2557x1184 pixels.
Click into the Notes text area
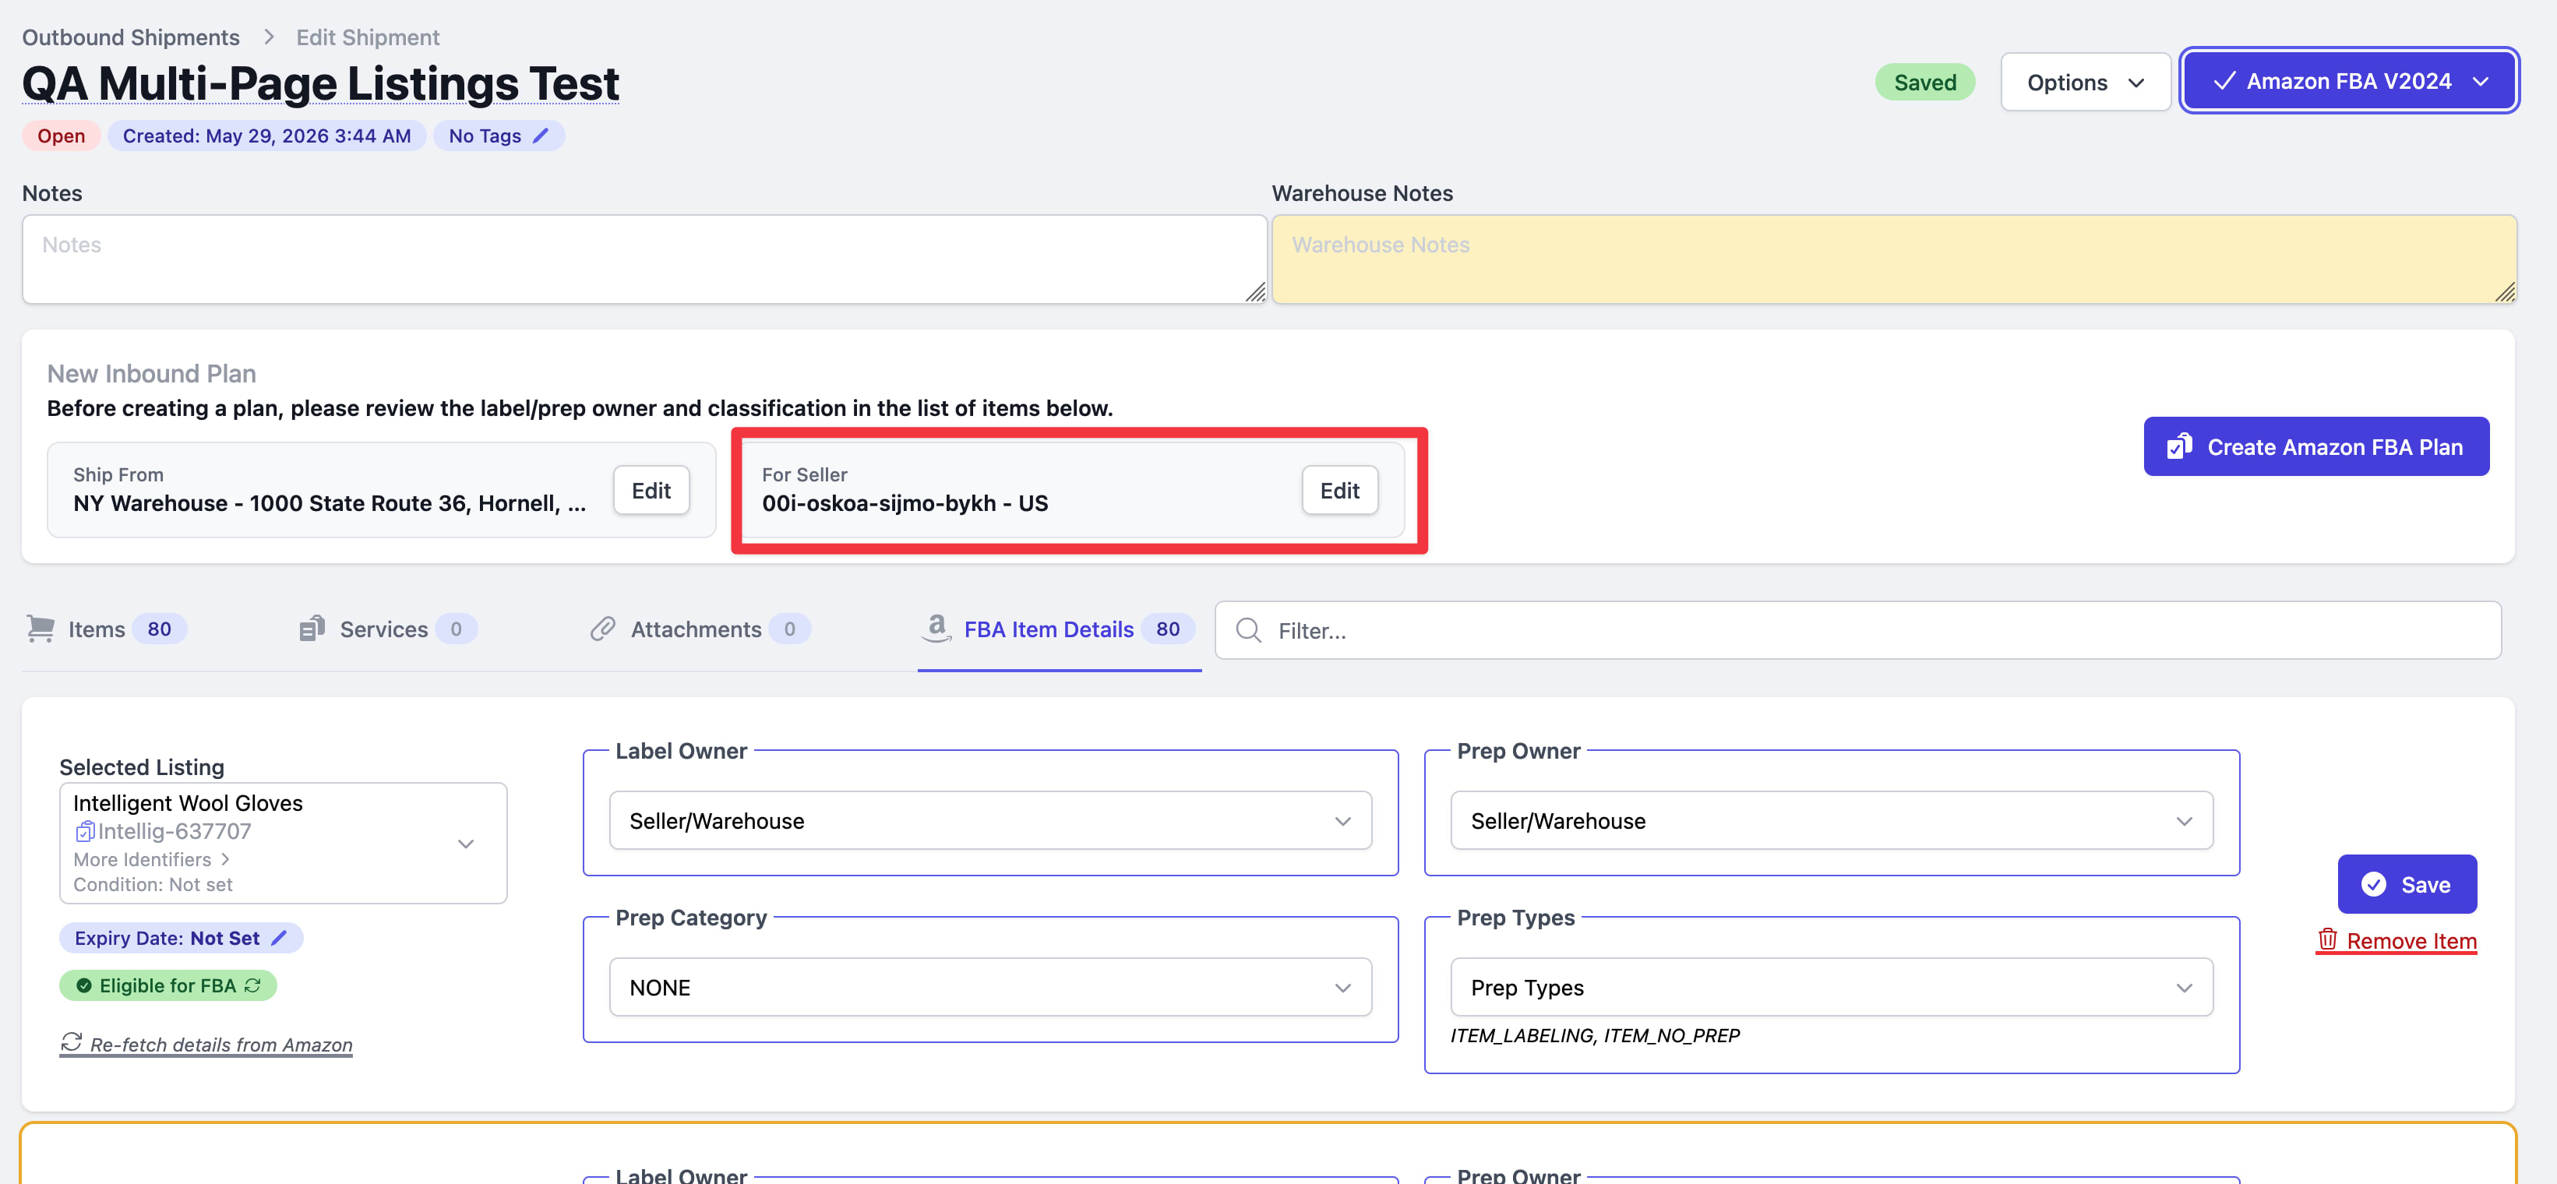[644, 259]
